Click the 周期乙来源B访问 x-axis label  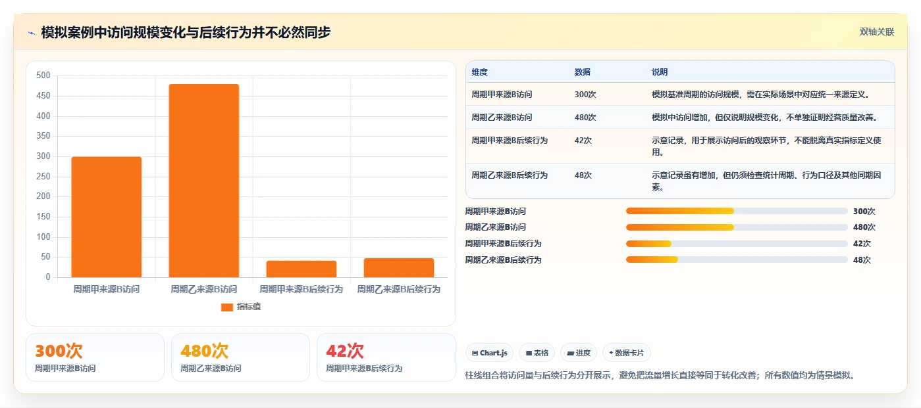[x=203, y=289]
